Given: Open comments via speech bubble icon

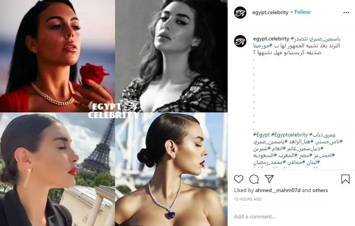Looking at the screenshot, I should pos(254,179).
